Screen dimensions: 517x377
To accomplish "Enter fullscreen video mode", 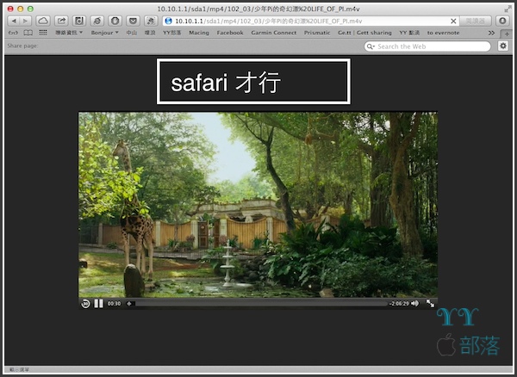I will (430, 303).
